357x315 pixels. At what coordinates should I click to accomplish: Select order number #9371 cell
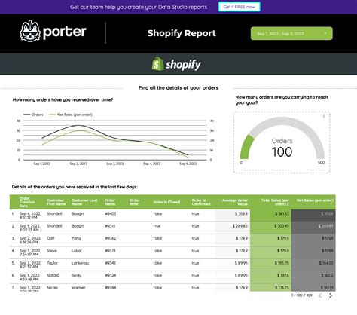(110, 251)
